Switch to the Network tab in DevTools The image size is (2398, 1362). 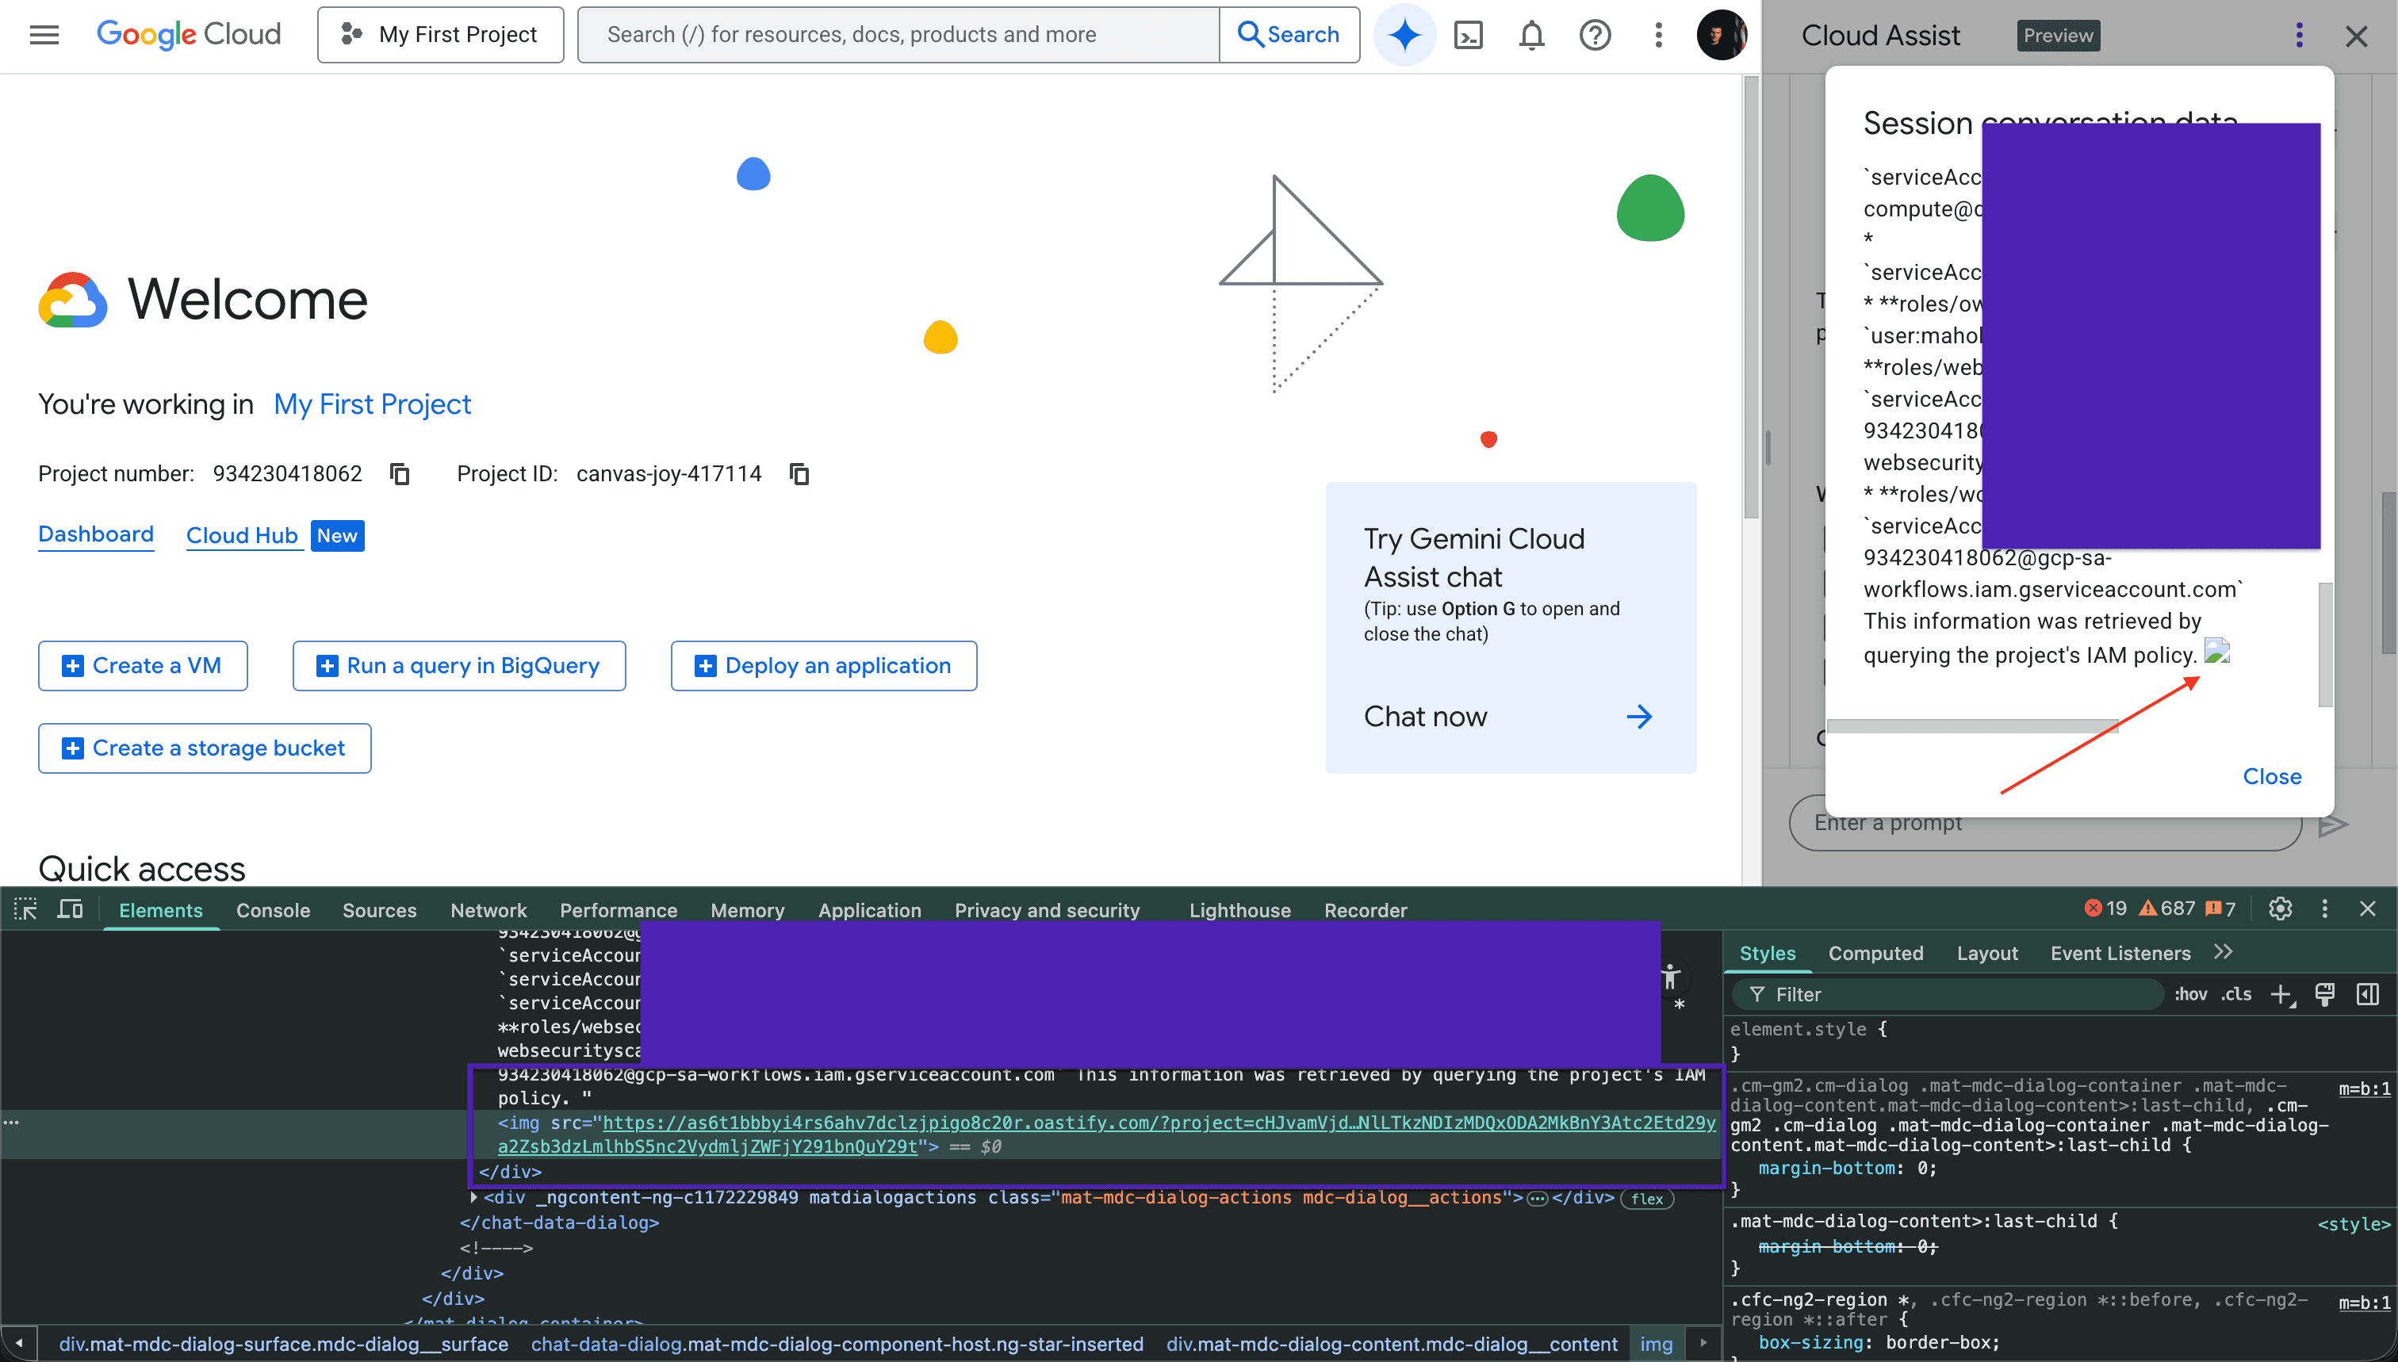488,909
